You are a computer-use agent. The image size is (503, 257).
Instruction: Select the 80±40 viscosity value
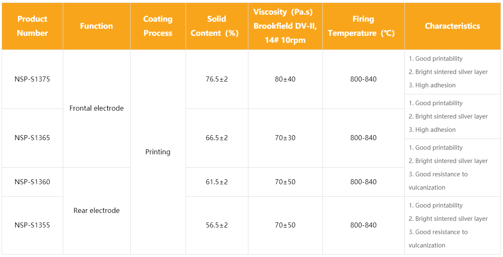click(x=285, y=79)
